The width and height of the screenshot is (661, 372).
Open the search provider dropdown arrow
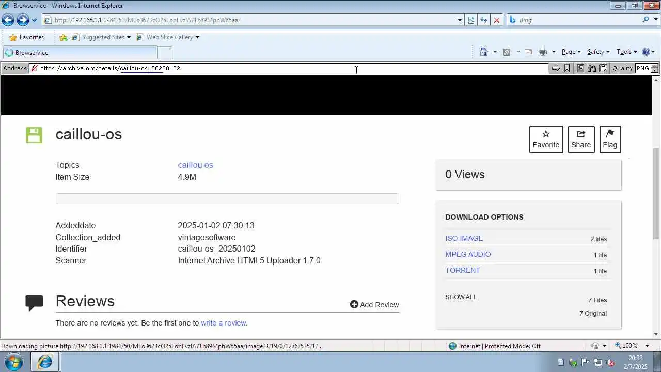655,20
